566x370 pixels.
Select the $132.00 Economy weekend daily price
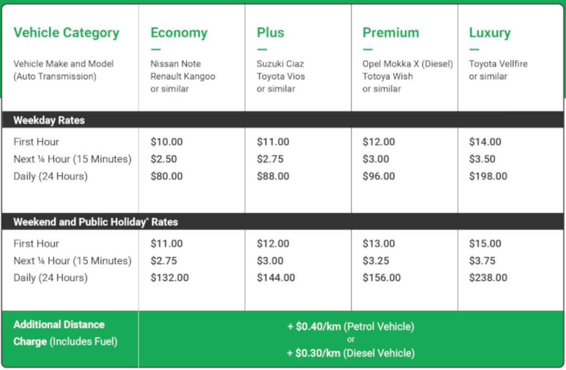[x=169, y=277]
